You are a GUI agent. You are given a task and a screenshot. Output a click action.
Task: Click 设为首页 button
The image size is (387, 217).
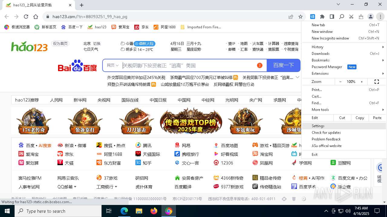click(60, 43)
